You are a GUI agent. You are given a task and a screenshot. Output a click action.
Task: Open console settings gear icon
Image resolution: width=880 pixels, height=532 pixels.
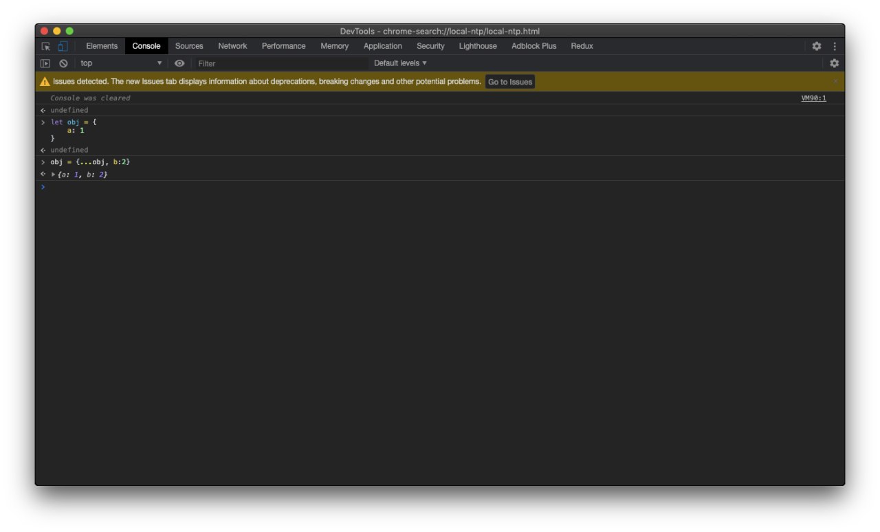[834, 63]
